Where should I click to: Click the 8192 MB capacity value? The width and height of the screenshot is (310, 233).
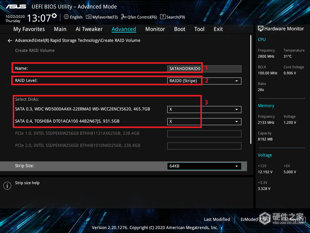coord(265,139)
